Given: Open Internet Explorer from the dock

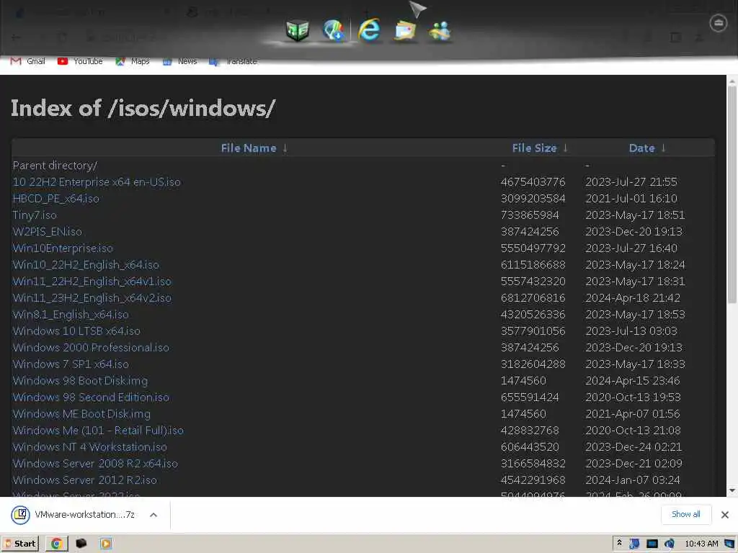Looking at the screenshot, I should tap(369, 30).
